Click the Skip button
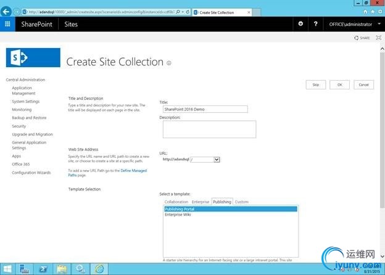 (316, 85)
